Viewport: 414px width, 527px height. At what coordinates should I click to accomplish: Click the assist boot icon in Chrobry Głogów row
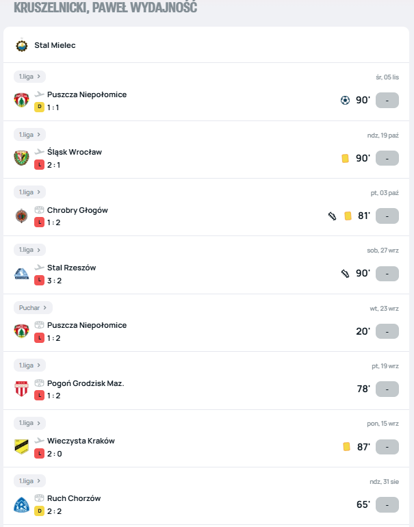332,216
